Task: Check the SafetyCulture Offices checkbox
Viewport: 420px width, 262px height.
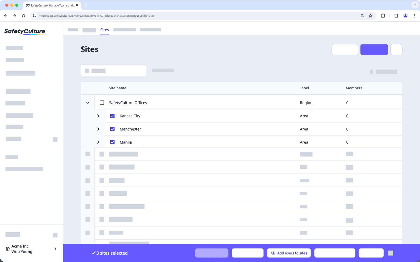Action: 102,102
